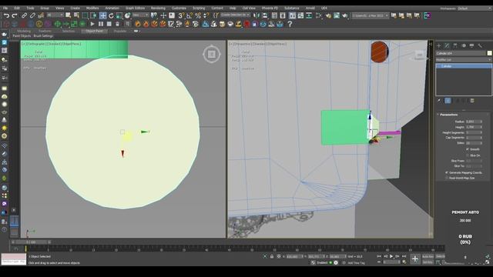Click the pause simulation icon in second toolbar
This screenshot has width=493, height=277.
click(x=101, y=24)
